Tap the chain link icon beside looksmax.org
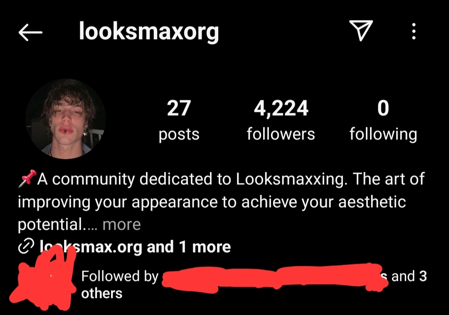The image size is (449, 315). tap(26, 246)
